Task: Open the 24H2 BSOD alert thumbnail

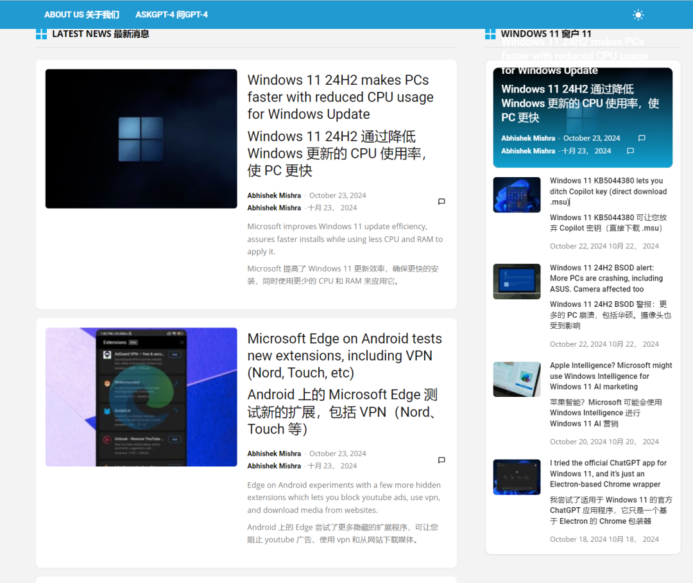Action: 517,281
